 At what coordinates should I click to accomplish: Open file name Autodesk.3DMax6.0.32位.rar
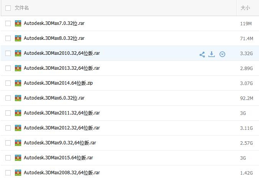coord(54,98)
